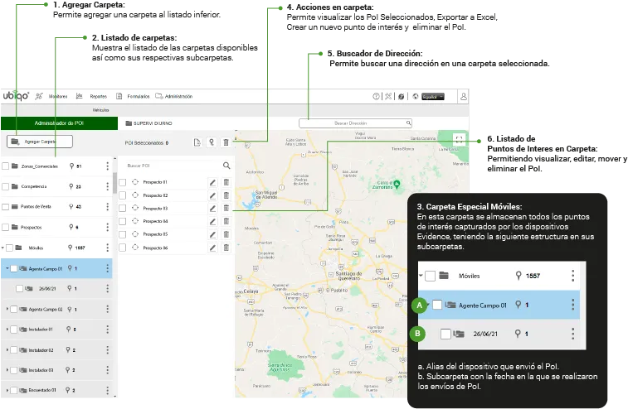Open three-dot menu for Puntos de Venta
This screenshot has height=409, width=628.
pos(107,207)
